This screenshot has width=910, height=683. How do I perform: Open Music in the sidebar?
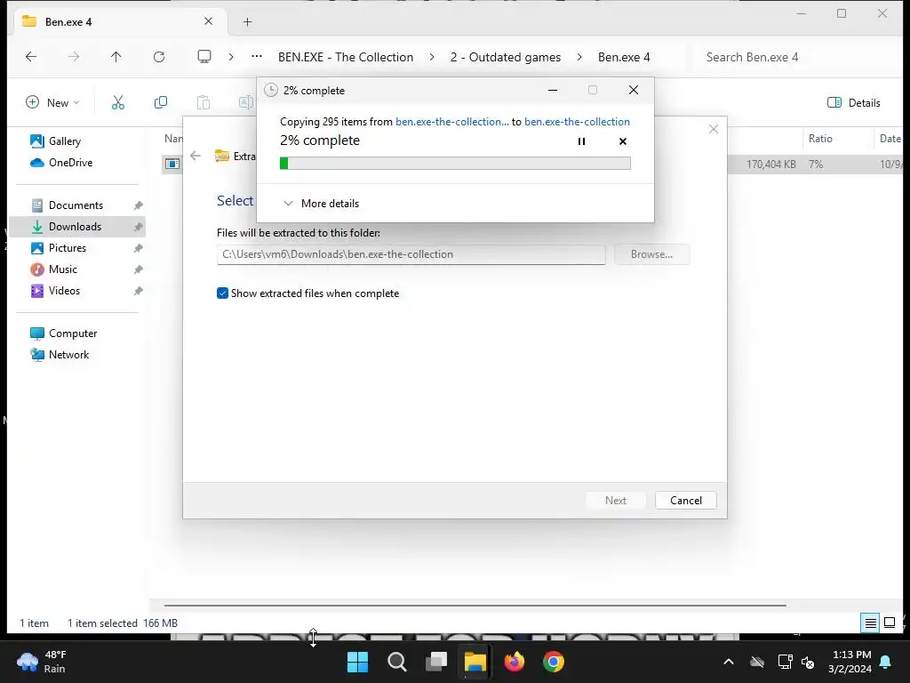pos(63,269)
